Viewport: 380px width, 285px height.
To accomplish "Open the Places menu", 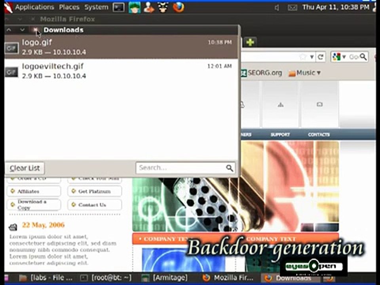I will [69, 7].
